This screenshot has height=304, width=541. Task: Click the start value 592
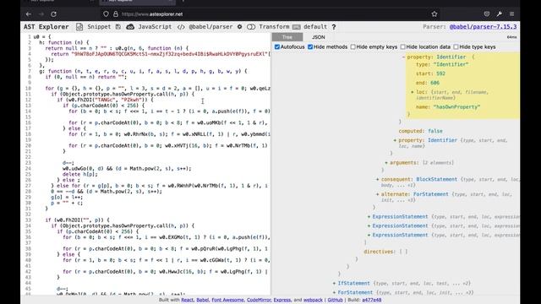pos(440,73)
